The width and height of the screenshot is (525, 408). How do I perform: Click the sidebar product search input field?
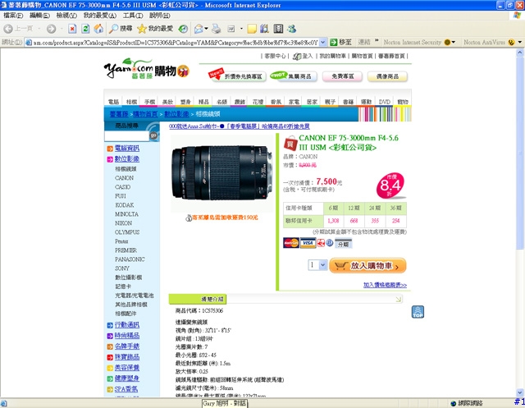click(x=126, y=136)
